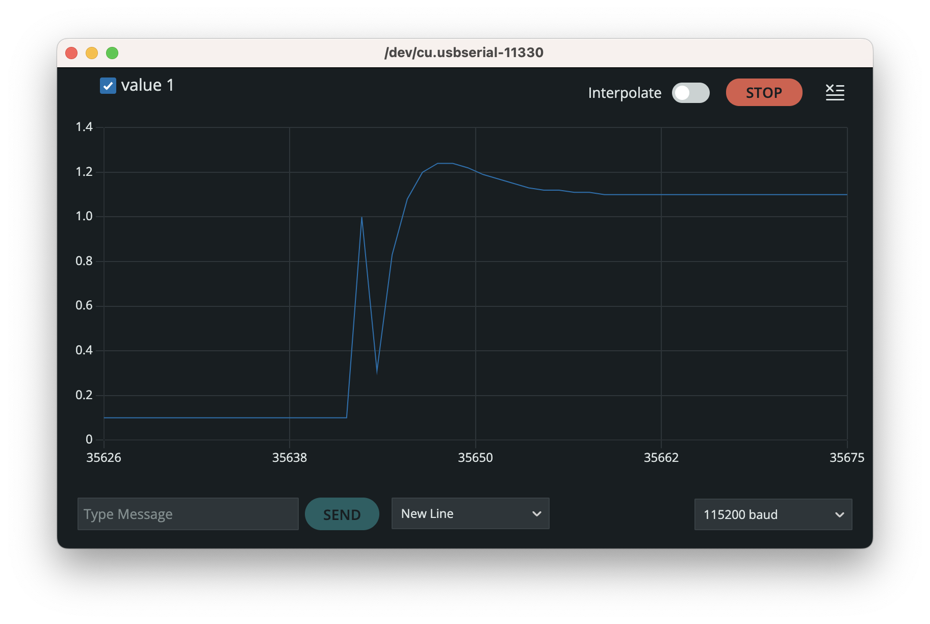Toggle the Interpolate switch
The width and height of the screenshot is (930, 624).
click(x=690, y=93)
